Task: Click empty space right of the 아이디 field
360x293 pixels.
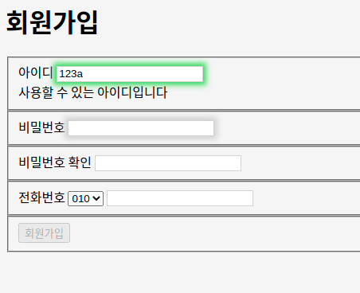Action: pos(281,74)
